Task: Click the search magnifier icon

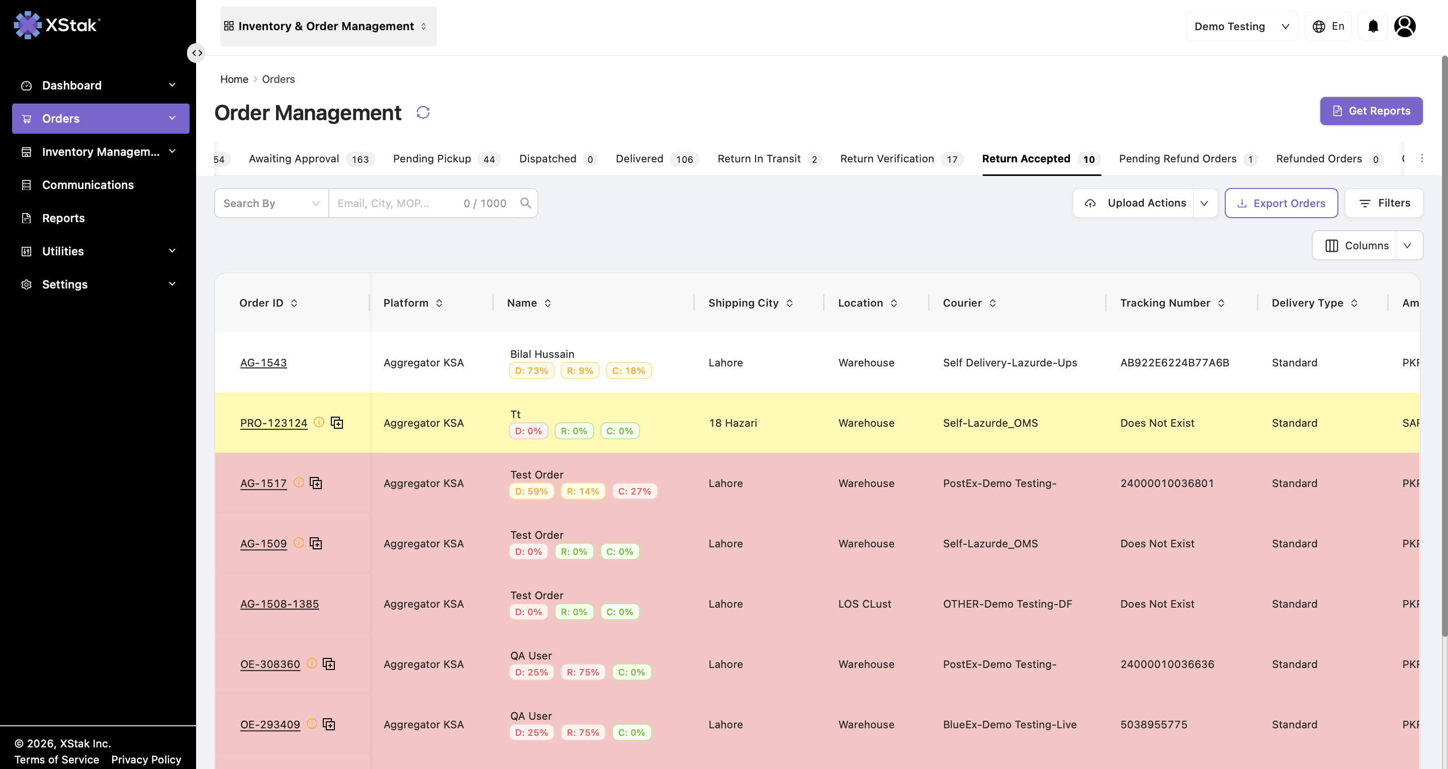Action: click(525, 203)
